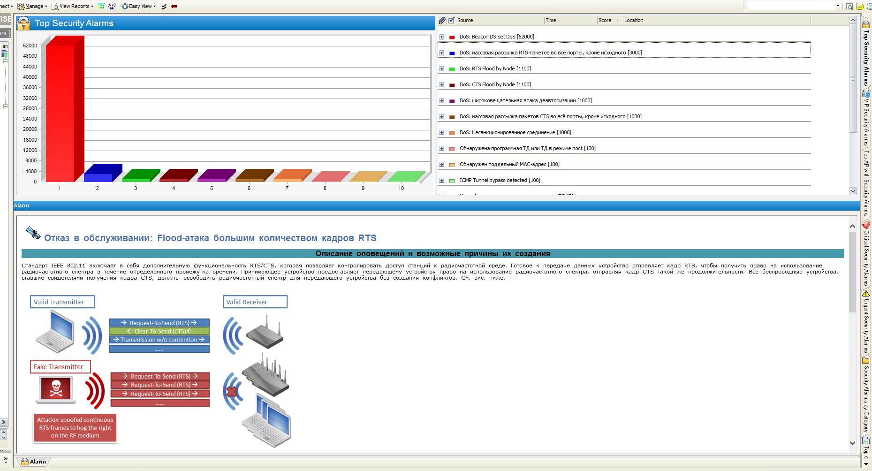Screen dimensions: 872x471
Task: Expand the ICMP Tunnel bypass detected row
Action: (x=441, y=180)
